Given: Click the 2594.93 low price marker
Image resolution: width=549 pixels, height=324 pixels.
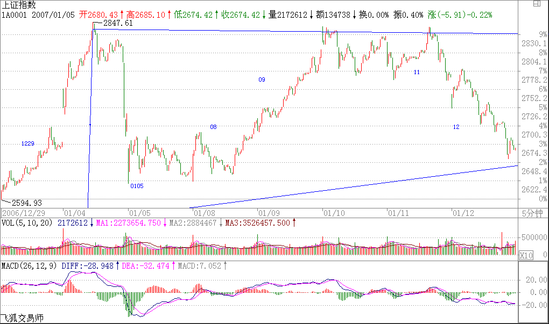Looking at the screenshot, I should pyautogui.click(x=26, y=203).
